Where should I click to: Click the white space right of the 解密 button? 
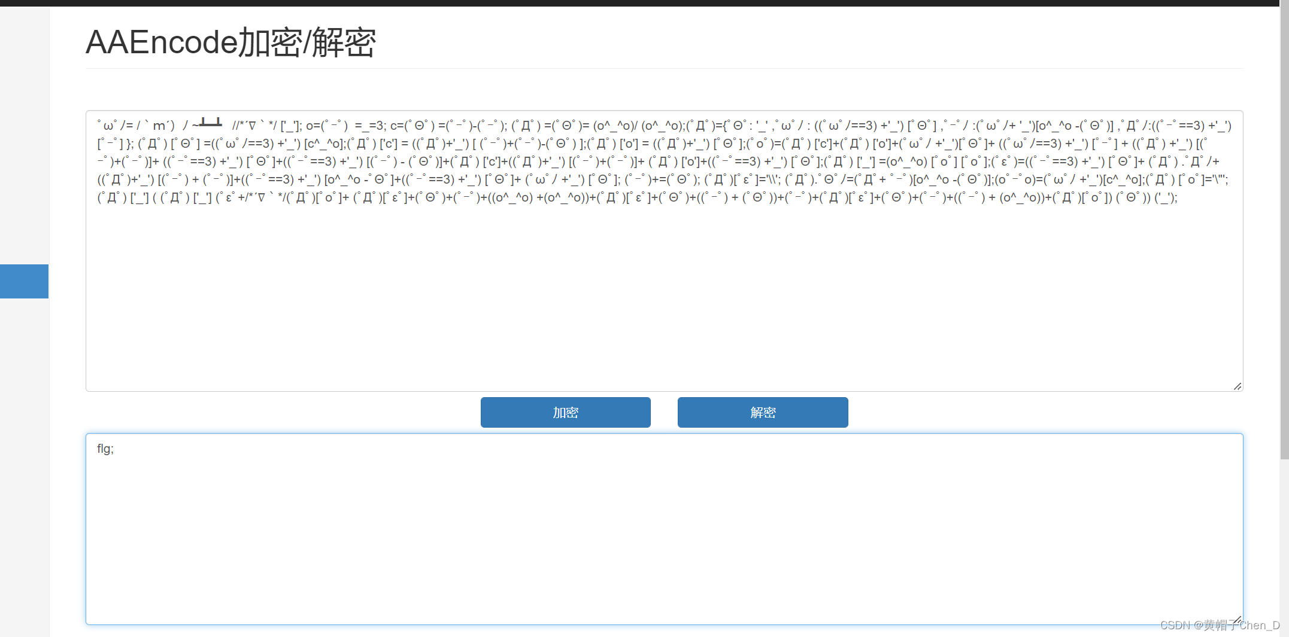1018,412
